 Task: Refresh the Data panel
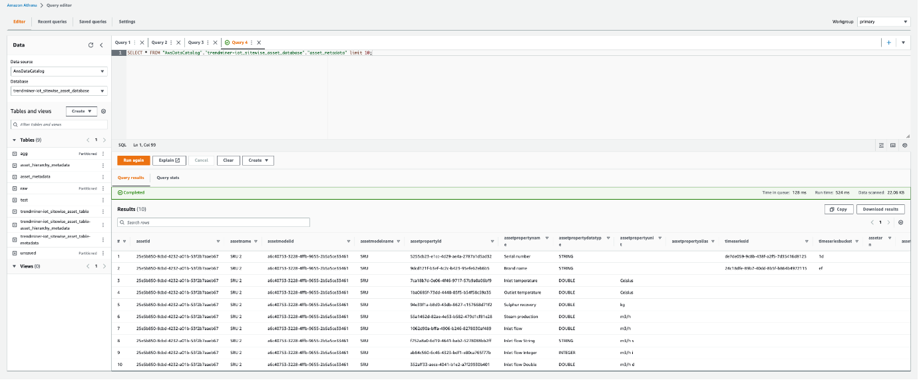(x=91, y=45)
